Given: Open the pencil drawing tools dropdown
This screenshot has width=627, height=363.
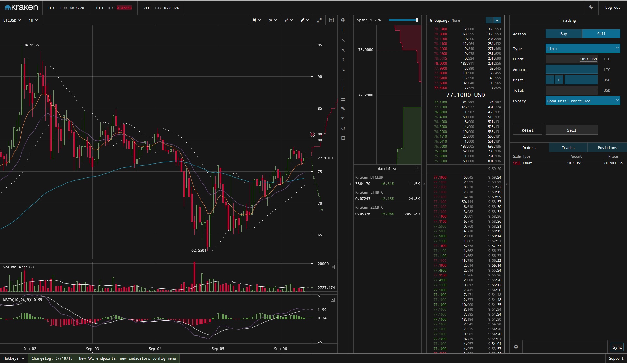Looking at the screenshot, I should (x=305, y=20).
